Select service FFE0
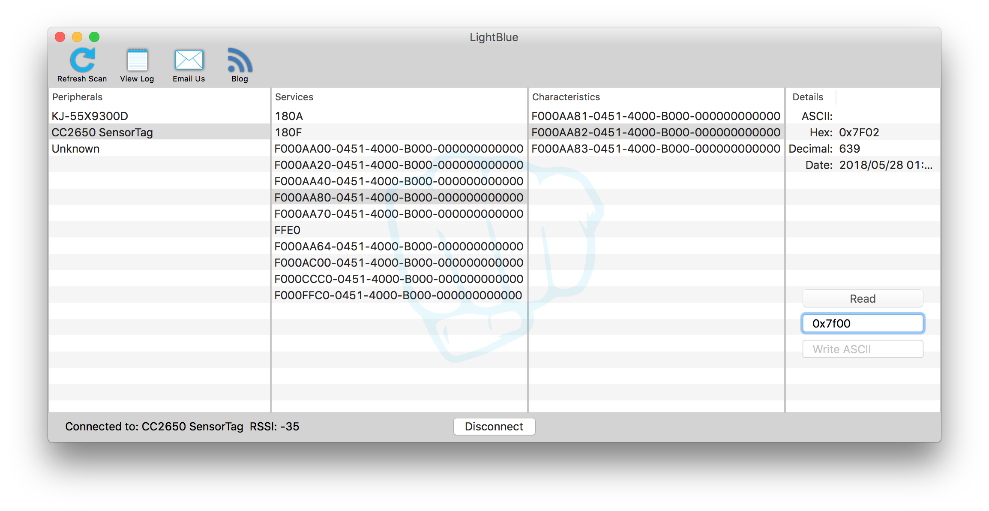The image size is (989, 511). coord(399,230)
